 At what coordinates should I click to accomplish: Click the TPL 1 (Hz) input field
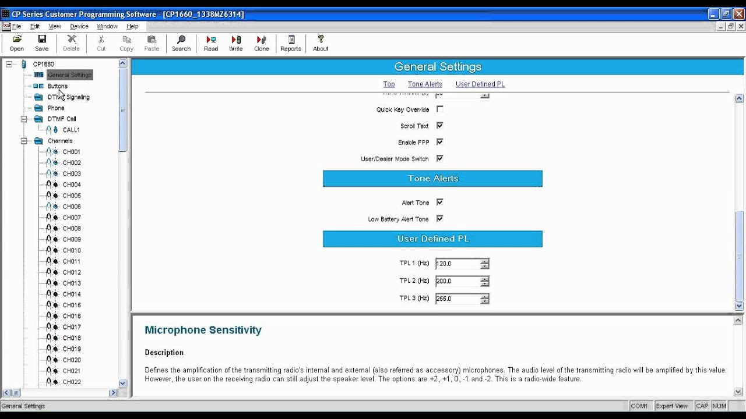point(458,264)
